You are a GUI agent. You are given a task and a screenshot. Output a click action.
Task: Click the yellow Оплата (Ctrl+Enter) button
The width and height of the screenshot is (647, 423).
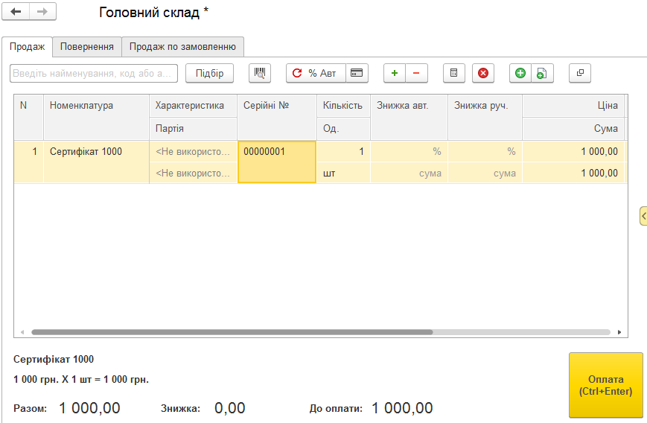606,385
